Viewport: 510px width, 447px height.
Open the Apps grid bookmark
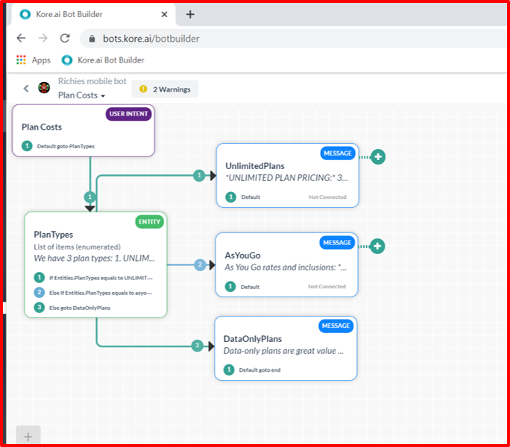[34, 60]
